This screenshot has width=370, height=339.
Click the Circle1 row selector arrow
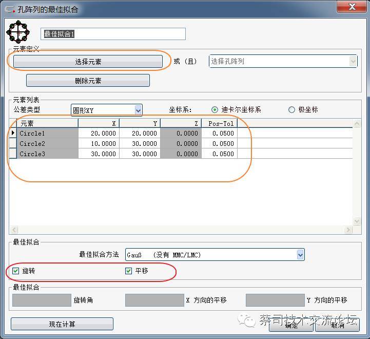[13, 133]
